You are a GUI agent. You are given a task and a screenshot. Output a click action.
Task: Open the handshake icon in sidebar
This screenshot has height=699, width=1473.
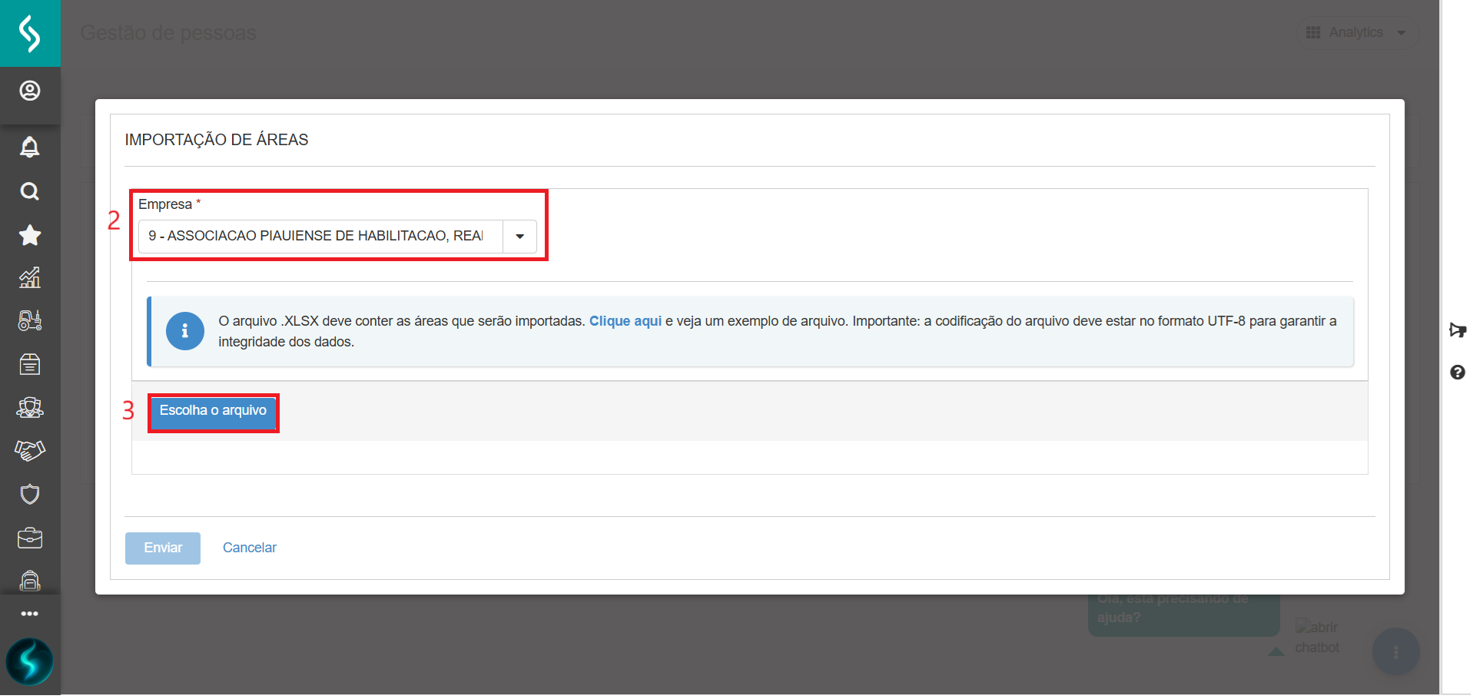[x=30, y=450]
